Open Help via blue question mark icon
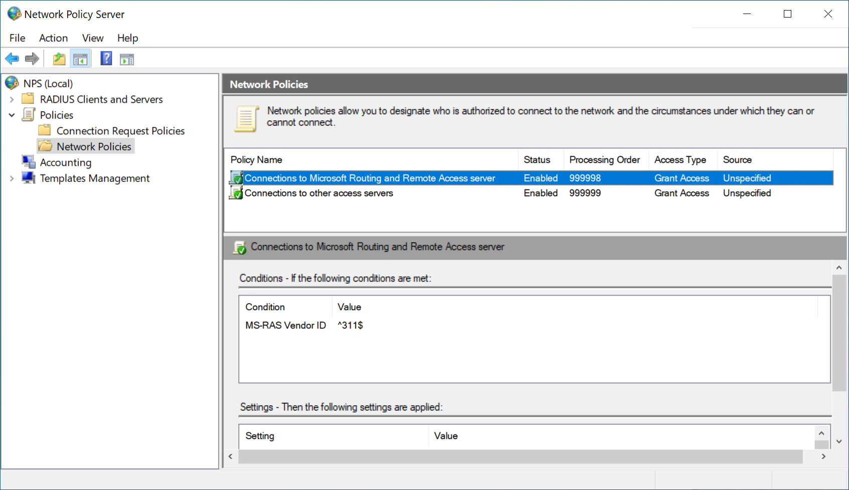Image resolution: width=849 pixels, height=490 pixels. (106, 59)
